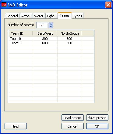Click Team 0 North/South value 300

click(x=69, y=39)
